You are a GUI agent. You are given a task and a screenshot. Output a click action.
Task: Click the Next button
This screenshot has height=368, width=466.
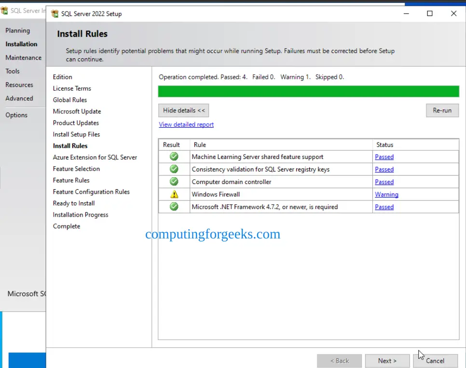click(x=387, y=361)
